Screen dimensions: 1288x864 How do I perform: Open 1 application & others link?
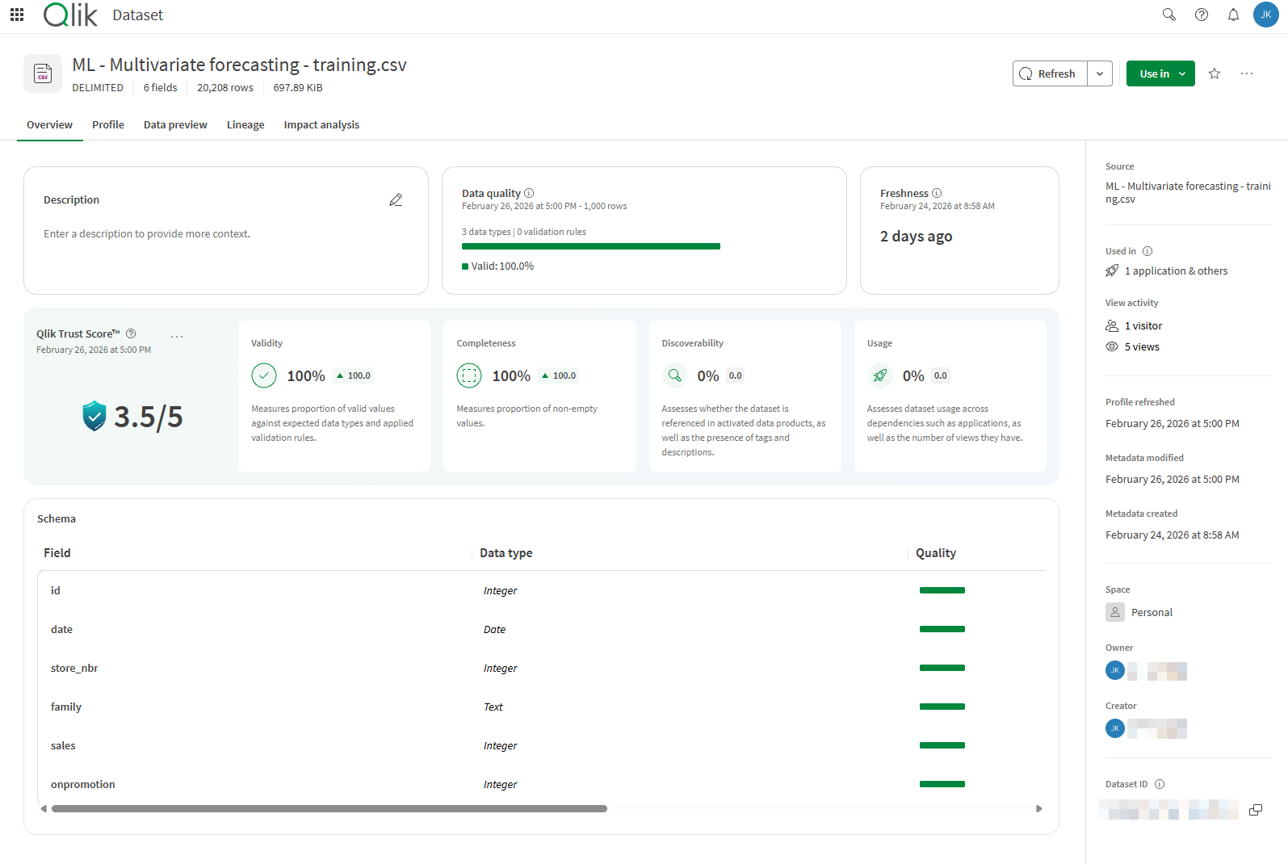click(x=1176, y=271)
